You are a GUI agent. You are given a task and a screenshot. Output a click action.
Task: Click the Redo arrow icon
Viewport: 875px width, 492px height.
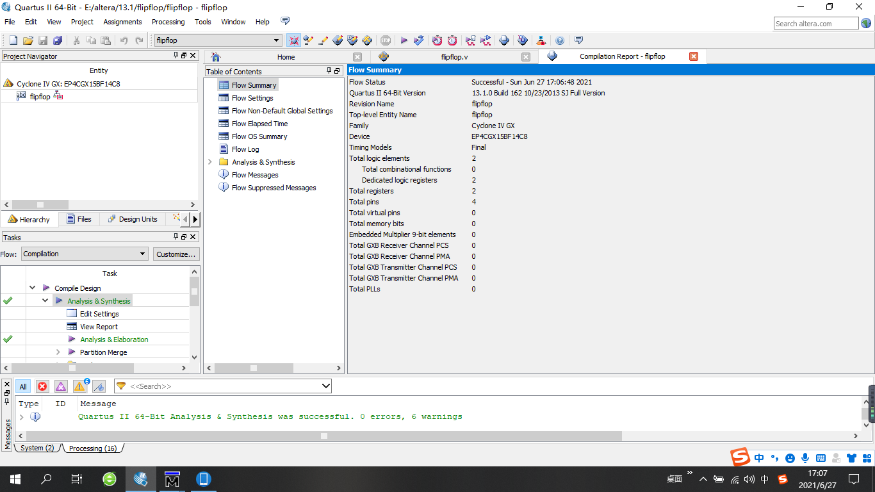point(139,40)
